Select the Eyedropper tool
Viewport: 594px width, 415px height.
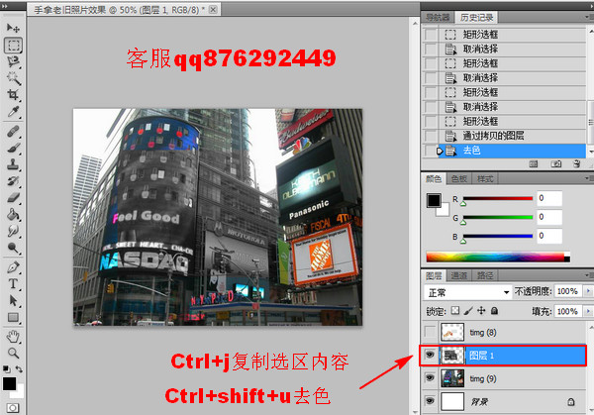(x=13, y=112)
